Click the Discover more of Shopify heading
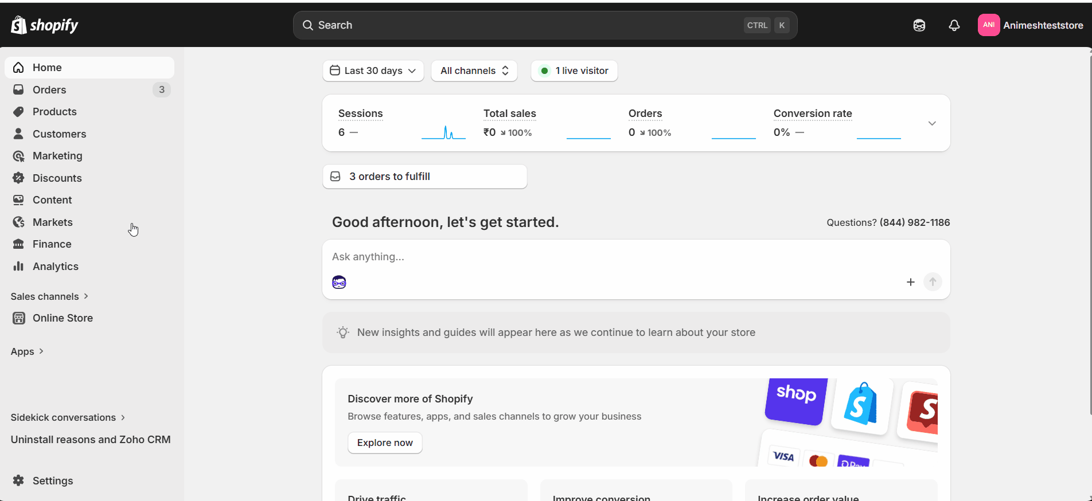This screenshot has width=1092, height=501. coord(410,399)
